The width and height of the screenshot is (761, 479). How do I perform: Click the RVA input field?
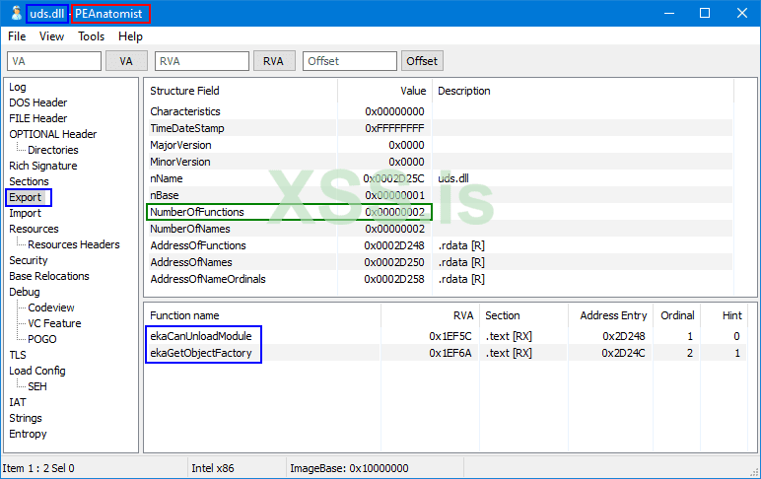(201, 61)
